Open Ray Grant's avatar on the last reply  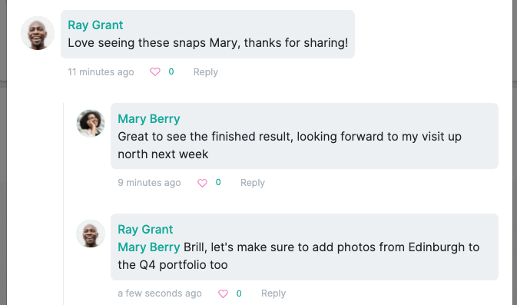point(91,234)
